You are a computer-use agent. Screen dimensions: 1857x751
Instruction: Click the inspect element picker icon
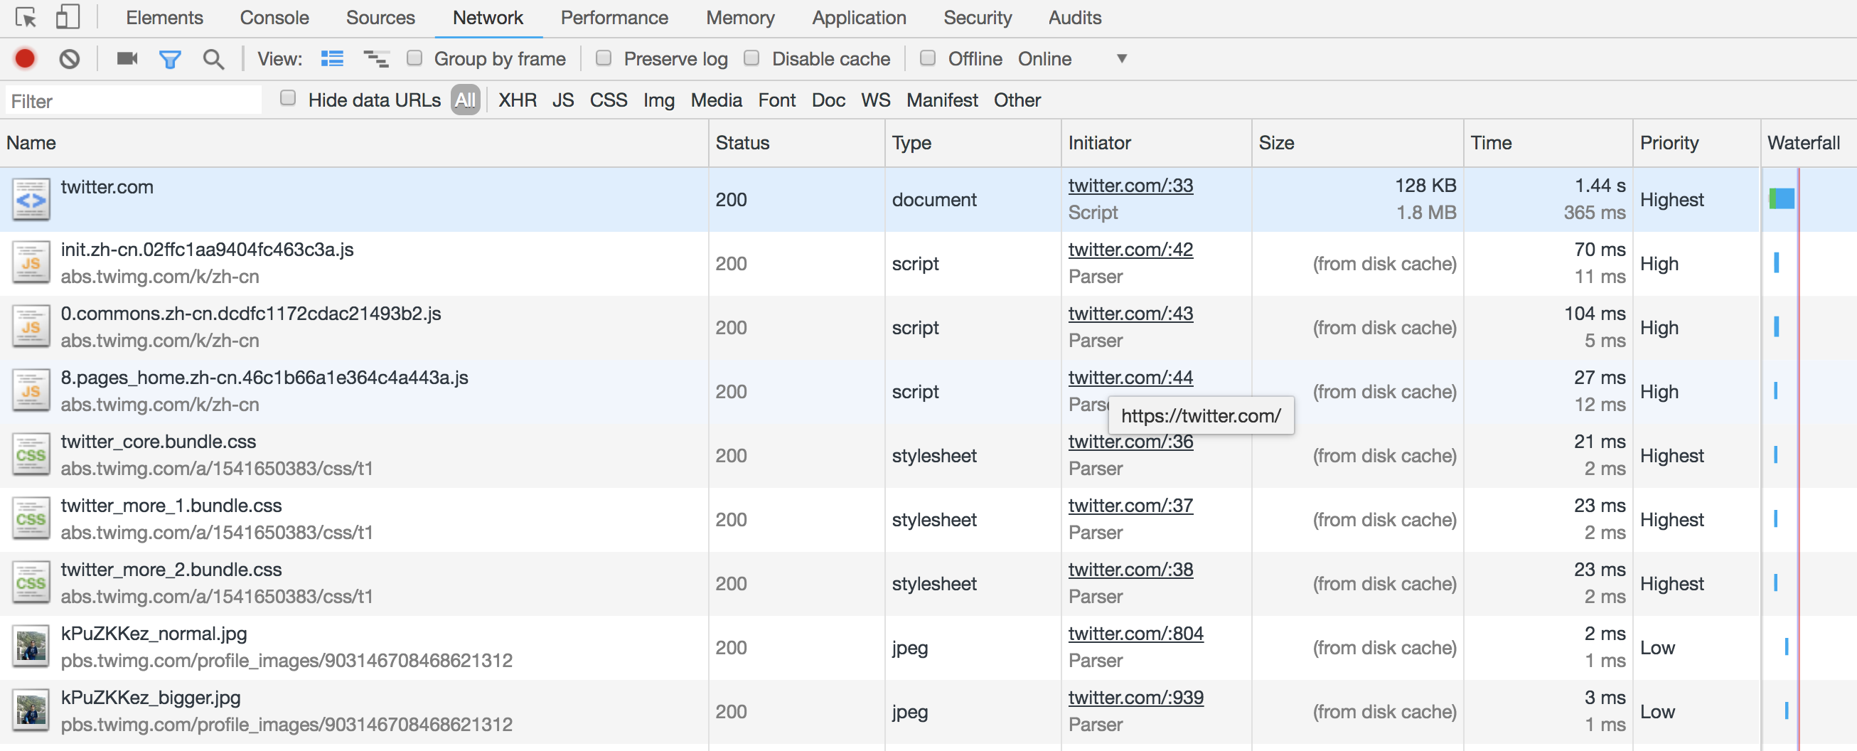[25, 17]
